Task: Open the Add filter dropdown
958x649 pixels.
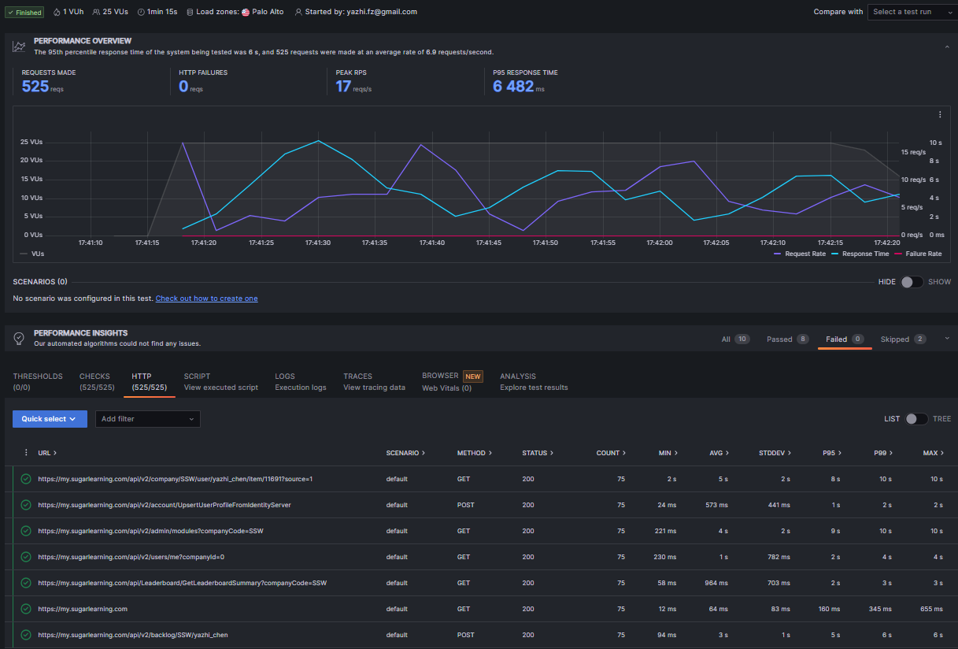Action: click(147, 419)
